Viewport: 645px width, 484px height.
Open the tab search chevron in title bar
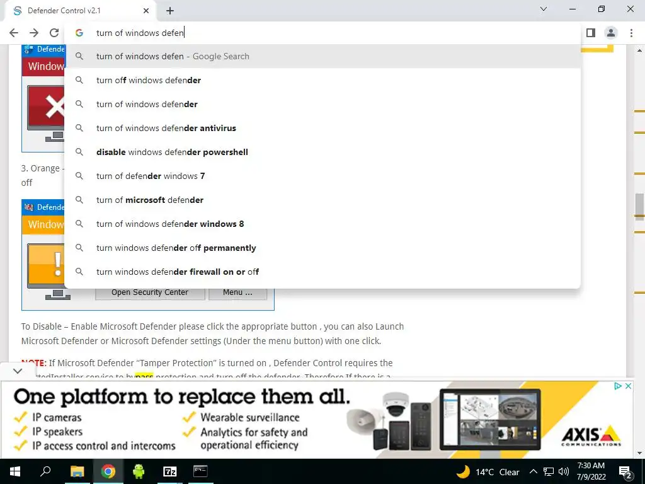pos(544,9)
